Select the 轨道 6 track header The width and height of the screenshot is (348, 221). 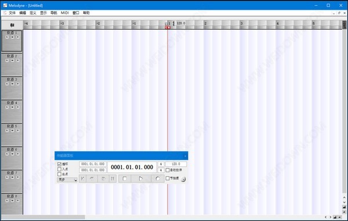[12, 158]
